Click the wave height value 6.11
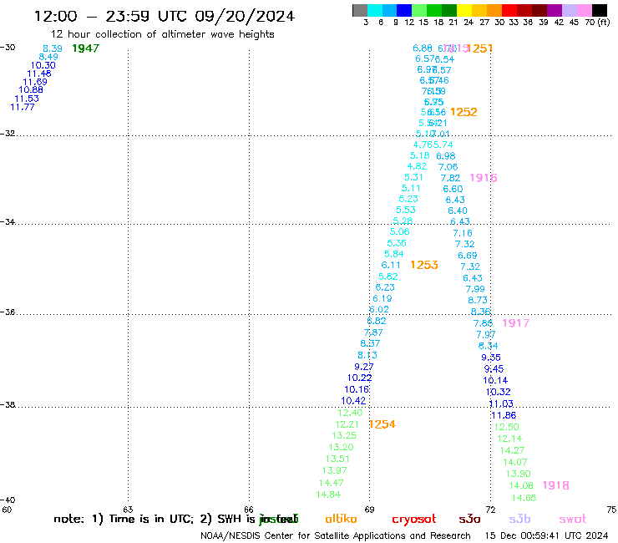Viewport: 618px width, 543px height. (391, 265)
